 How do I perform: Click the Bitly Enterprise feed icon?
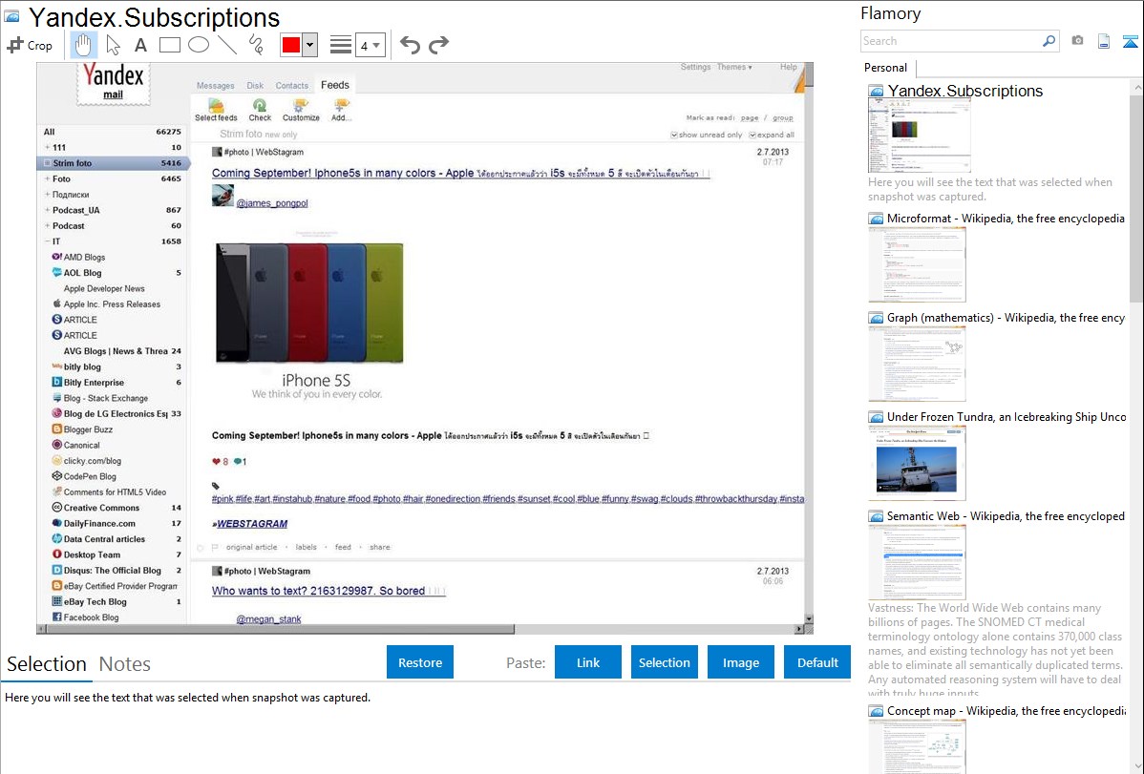(57, 383)
